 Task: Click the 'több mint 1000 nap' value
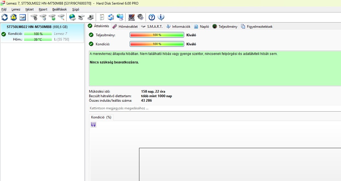click(156, 96)
